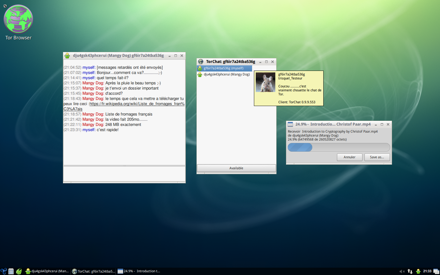Click the Save as... button
This screenshot has height=275, width=440.
click(377, 157)
